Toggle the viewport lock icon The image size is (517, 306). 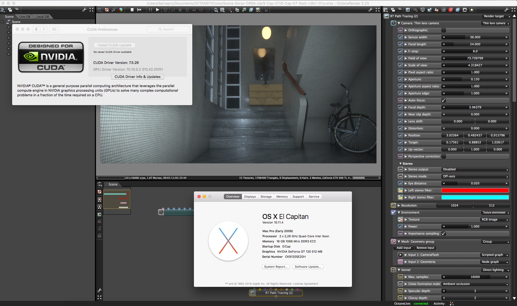[266, 10]
